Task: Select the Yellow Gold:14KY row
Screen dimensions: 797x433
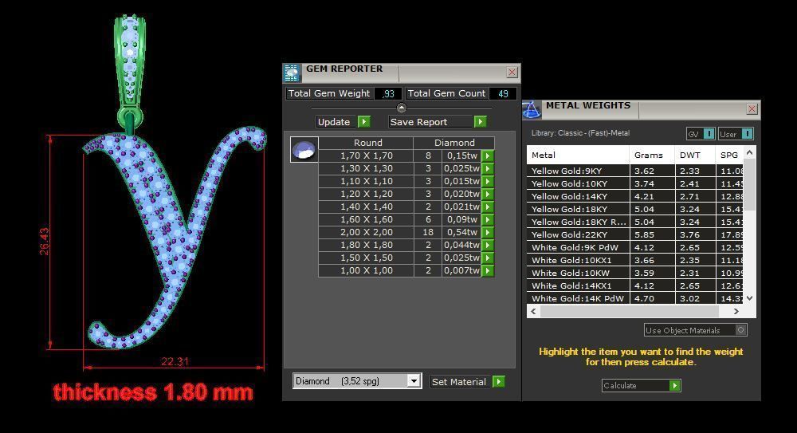Action: pyautogui.click(x=636, y=196)
